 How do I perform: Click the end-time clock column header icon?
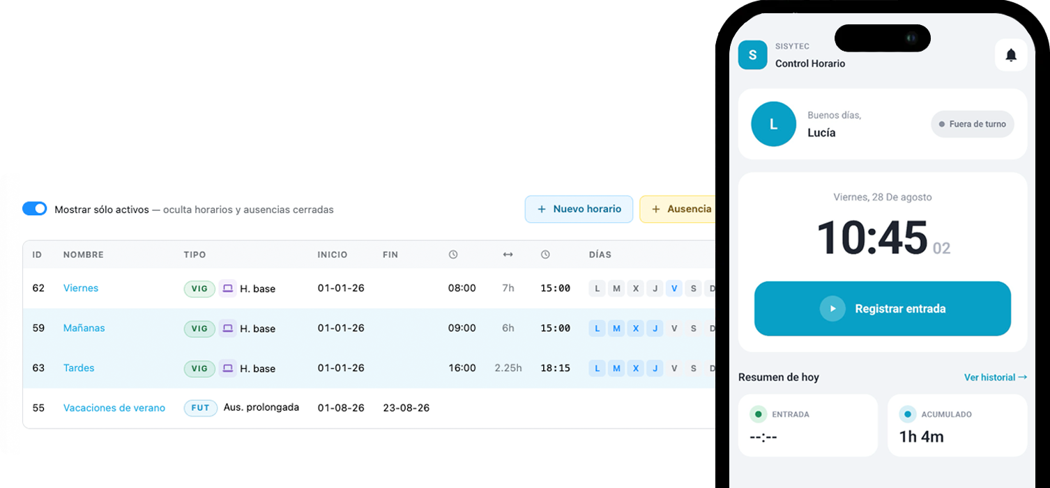(545, 255)
